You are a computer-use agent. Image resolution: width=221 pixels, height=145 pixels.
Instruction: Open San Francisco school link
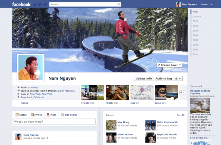[x=68, y=91]
